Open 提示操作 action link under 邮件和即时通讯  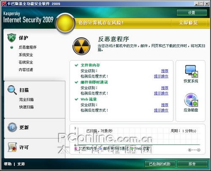[161, 93]
